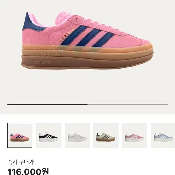Image resolution: width=175 pixels, height=175 pixels.
Task: Click the dark segment of image progress bar
Action: tap(47, 105)
